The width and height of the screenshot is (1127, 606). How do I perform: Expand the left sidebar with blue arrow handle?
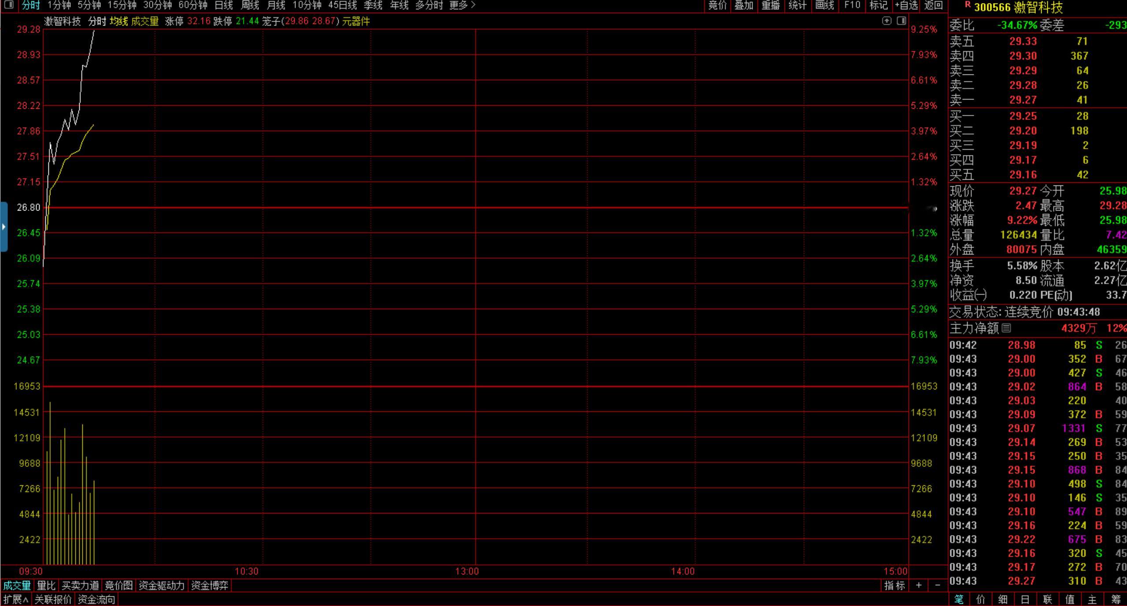tap(4, 227)
